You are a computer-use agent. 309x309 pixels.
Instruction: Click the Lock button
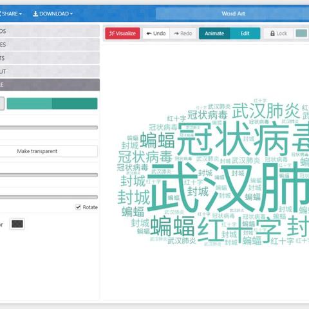tap(279, 33)
